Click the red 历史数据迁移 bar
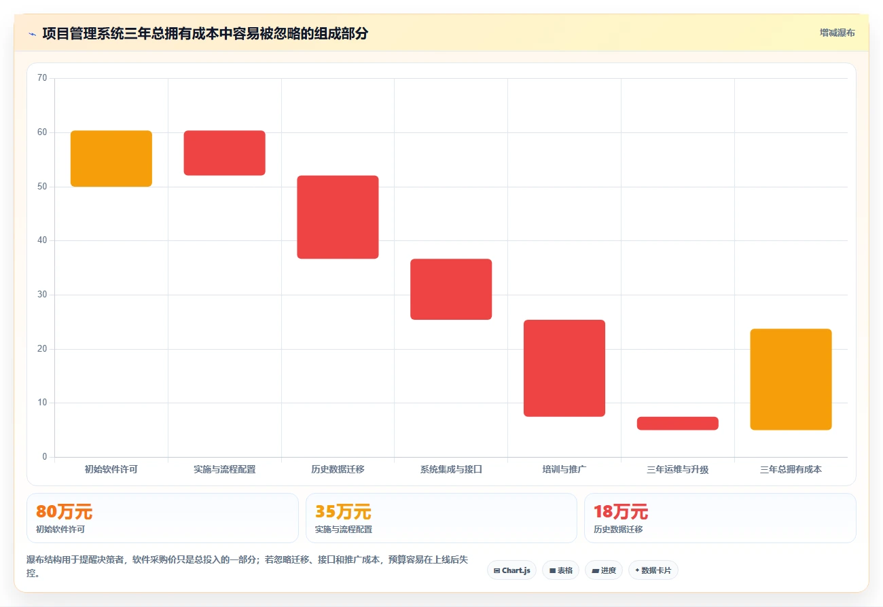Image resolution: width=883 pixels, height=607 pixels. 338,217
